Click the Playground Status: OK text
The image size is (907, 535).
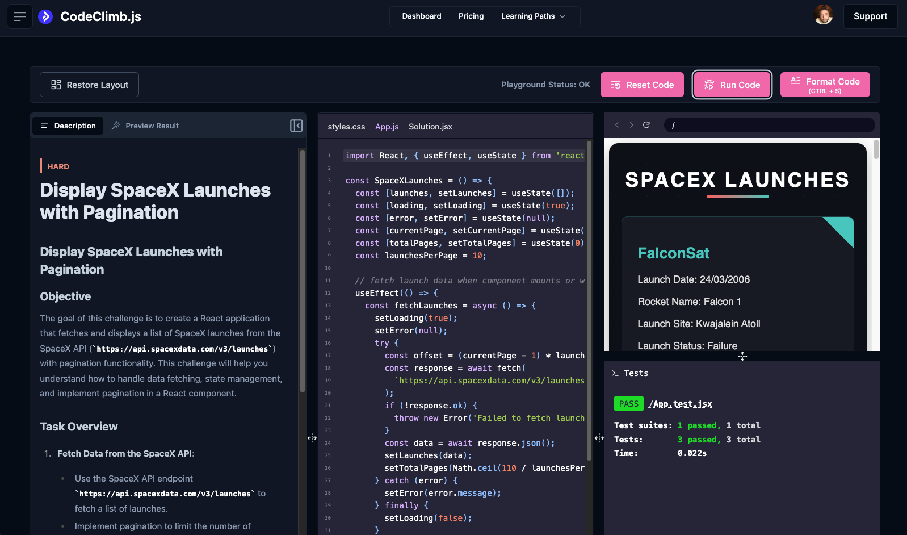click(x=545, y=85)
